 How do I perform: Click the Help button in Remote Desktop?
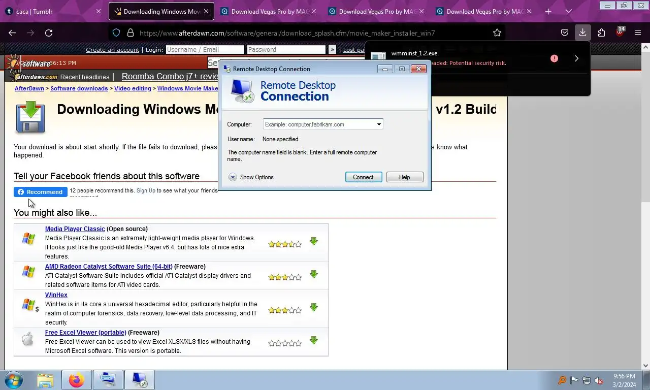coord(405,177)
